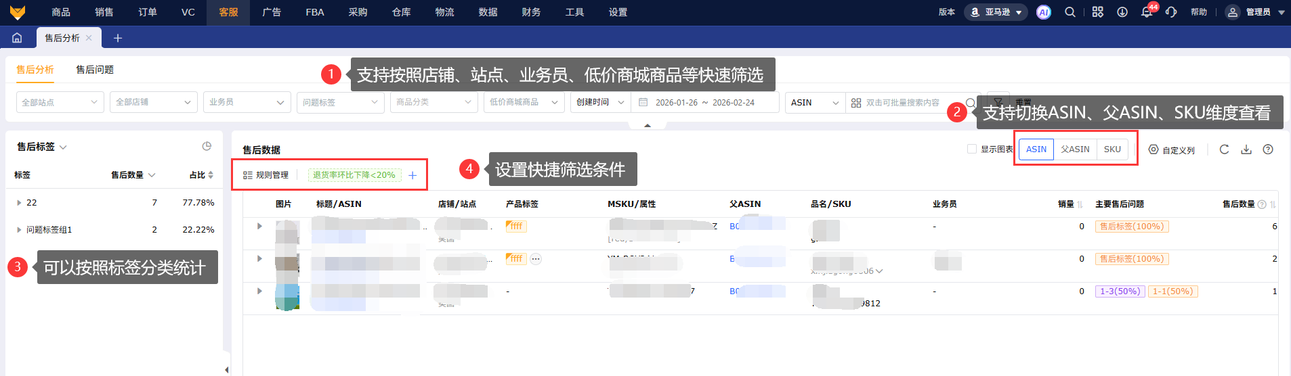The width and height of the screenshot is (1291, 376).
Task: Click 自定义列 to customize columns
Action: [1172, 149]
